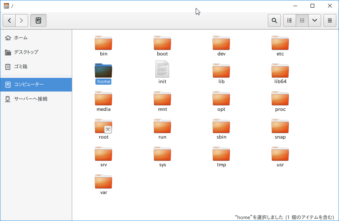The image size is (339, 221).
Task: Switch to list view
Action: tap(290, 21)
